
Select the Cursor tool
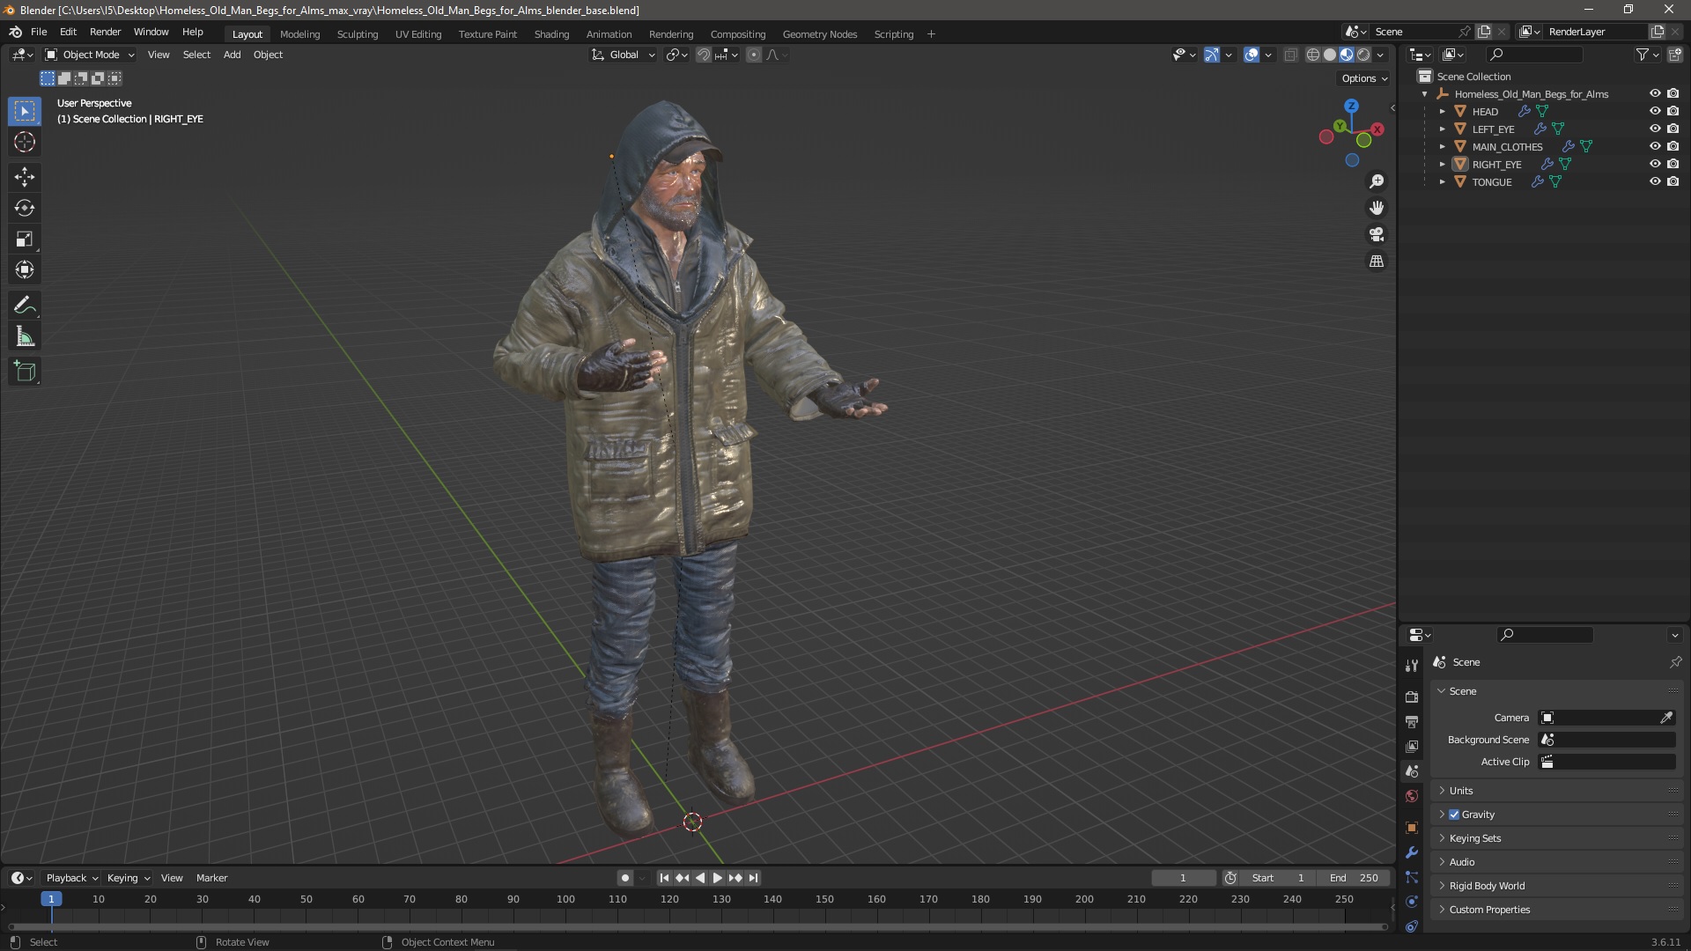click(x=25, y=142)
